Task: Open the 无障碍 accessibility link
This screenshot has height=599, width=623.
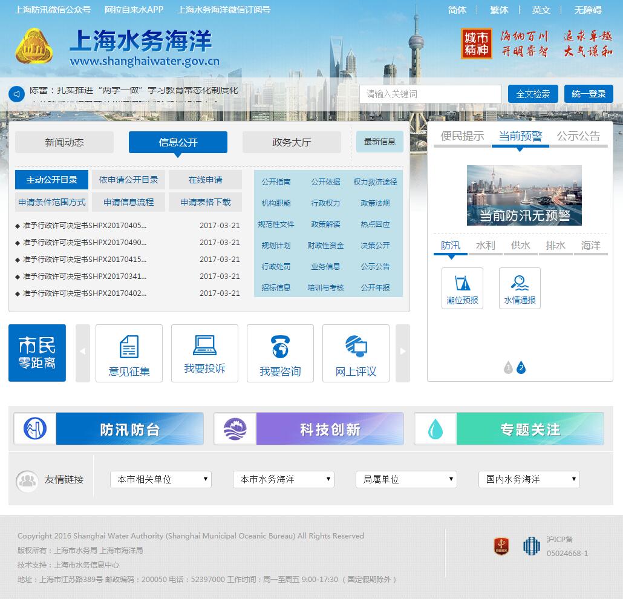Action: point(588,10)
